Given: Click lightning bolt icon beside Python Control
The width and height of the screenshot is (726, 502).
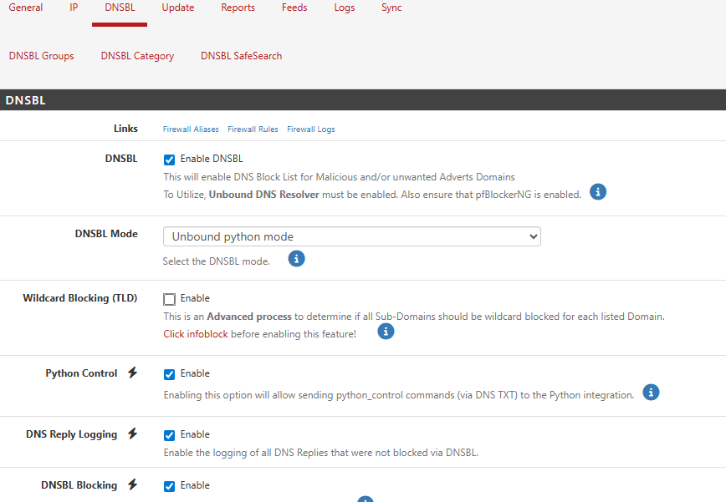Looking at the screenshot, I should pyautogui.click(x=132, y=373).
